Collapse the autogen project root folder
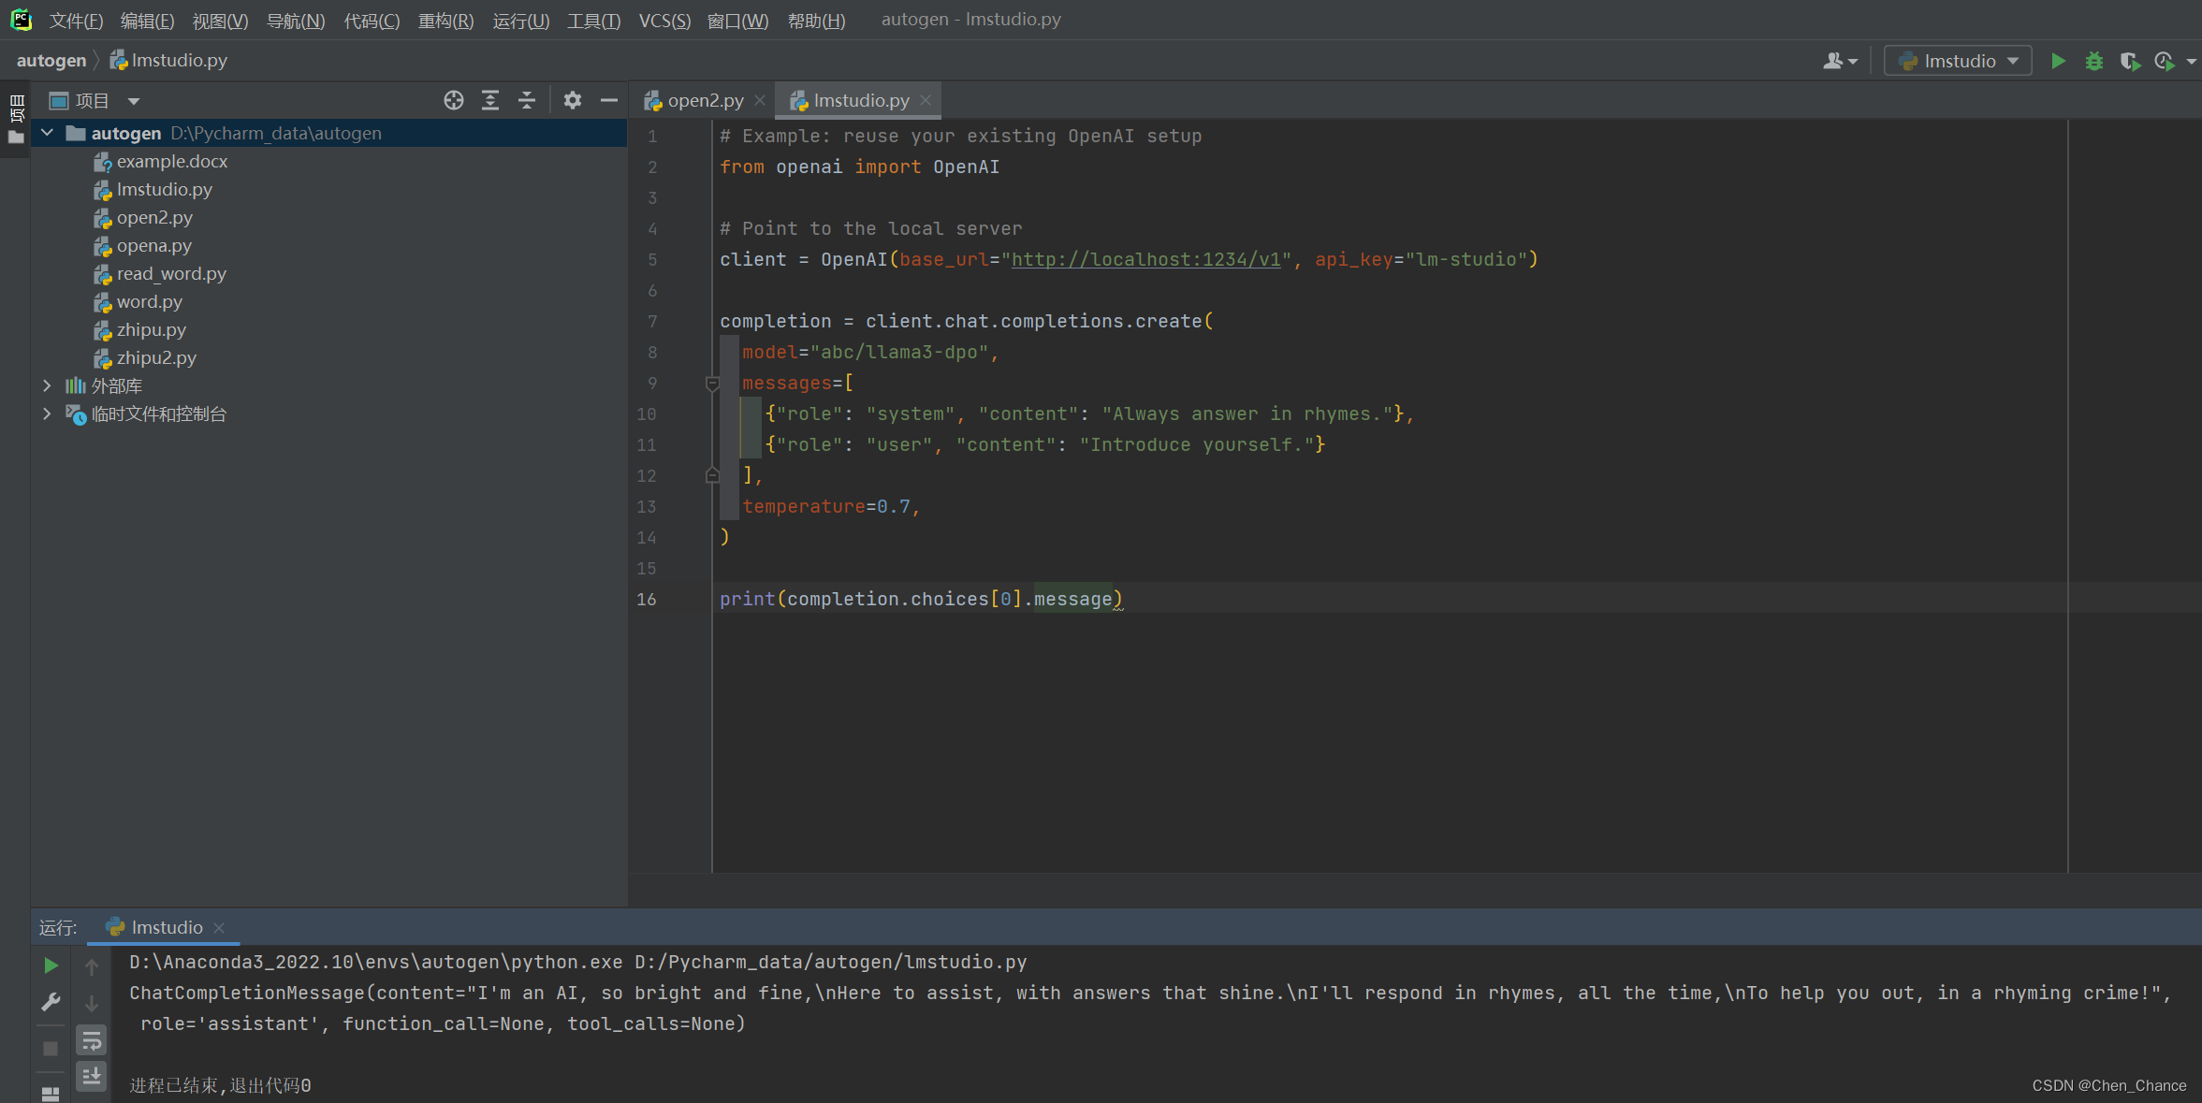The width and height of the screenshot is (2202, 1103). pyautogui.click(x=47, y=133)
